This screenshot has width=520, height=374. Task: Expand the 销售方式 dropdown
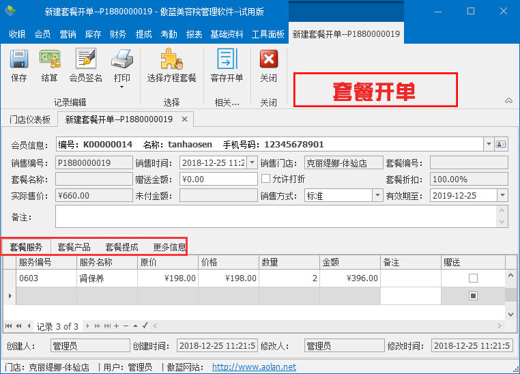[377, 196]
